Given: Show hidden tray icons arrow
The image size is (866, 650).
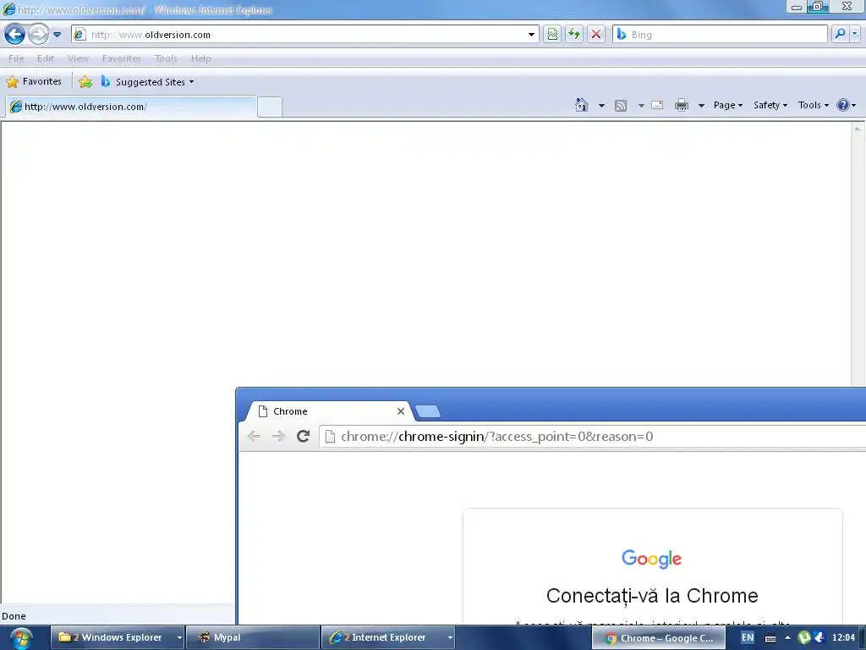Looking at the screenshot, I should pos(787,638).
